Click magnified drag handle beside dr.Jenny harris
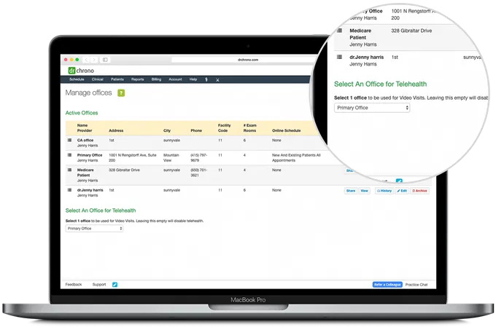This screenshot has width=496, height=327. [x=339, y=57]
